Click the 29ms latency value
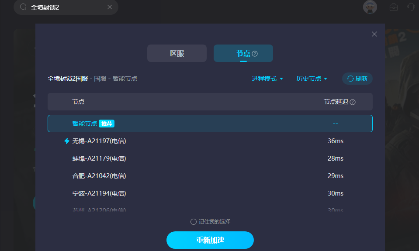Screen dimensions: 419x251 (336, 176)
